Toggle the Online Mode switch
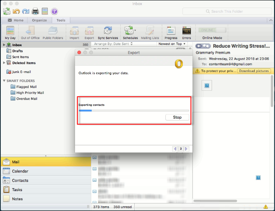Image resolution: width=275 pixels, height=211 pixels. coord(212,30)
